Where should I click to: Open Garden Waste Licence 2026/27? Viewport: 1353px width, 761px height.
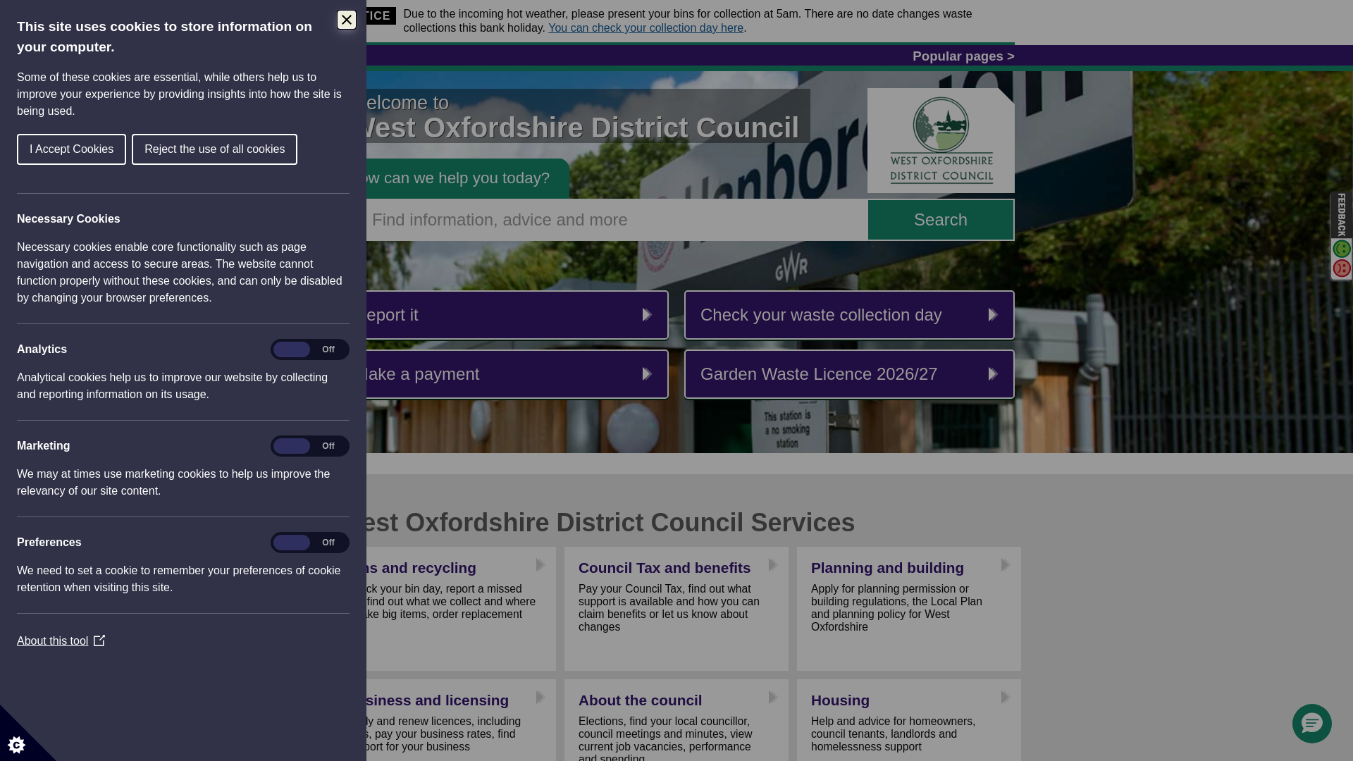coord(849,374)
